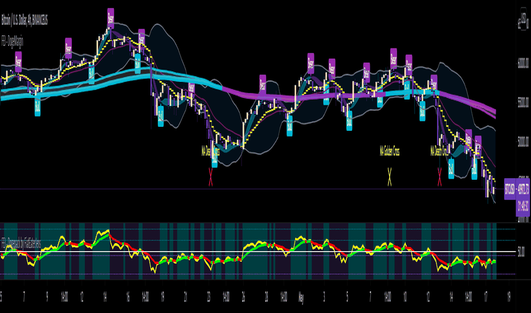Click the Bear label at the highest price peak
The image size is (531, 313).
pos(111,18)
